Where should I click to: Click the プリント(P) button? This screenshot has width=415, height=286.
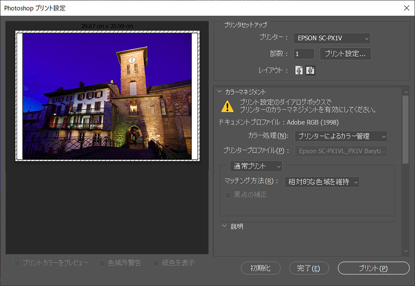(373, 268)
